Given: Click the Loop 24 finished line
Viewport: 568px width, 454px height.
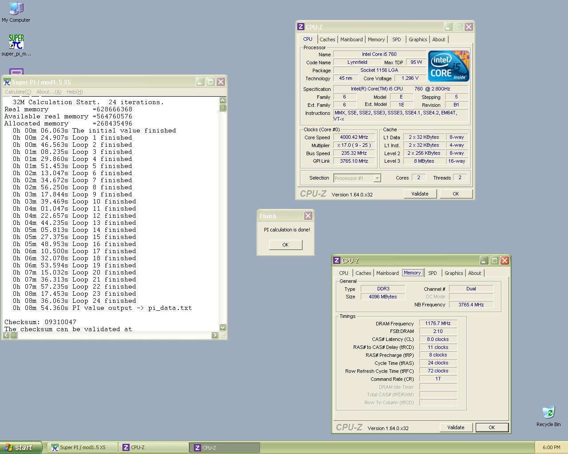Looking at the screenshot, I should tap(74, 301).
